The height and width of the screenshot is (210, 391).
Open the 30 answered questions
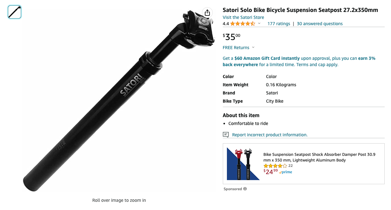[319, 23]
